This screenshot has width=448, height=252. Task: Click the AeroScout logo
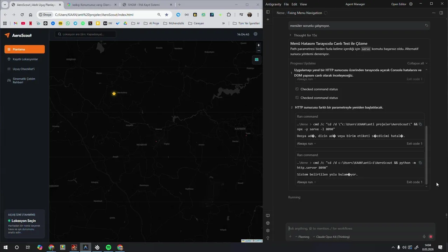18,35
